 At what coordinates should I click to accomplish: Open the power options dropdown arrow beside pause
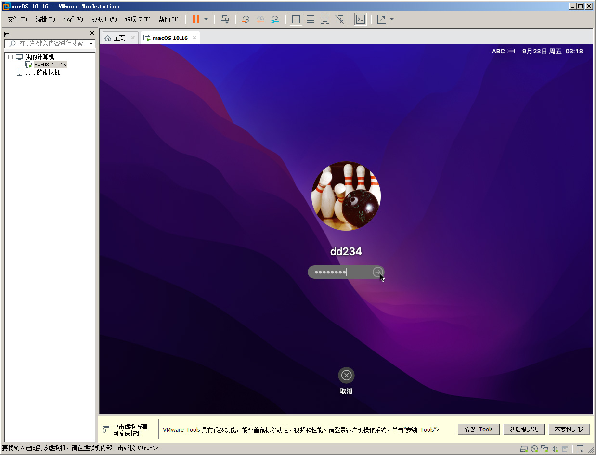[206, 19]
